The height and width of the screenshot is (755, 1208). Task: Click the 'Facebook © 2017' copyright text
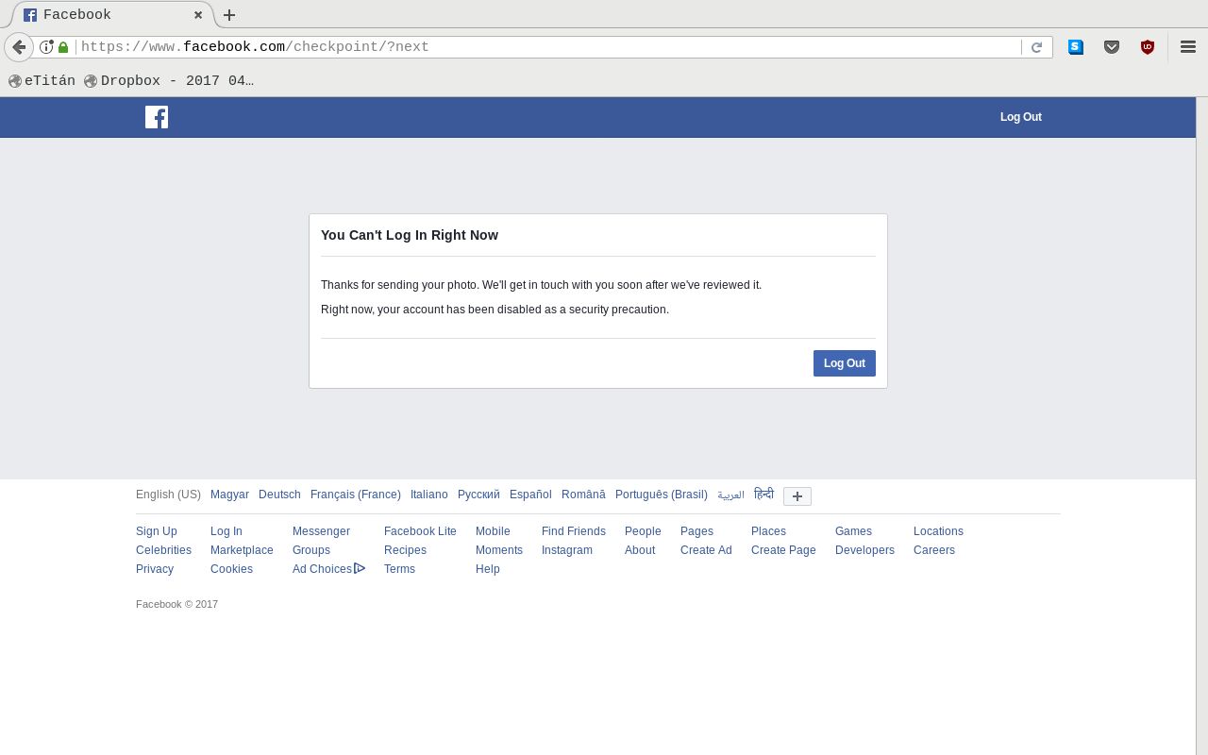coord(176,604)
